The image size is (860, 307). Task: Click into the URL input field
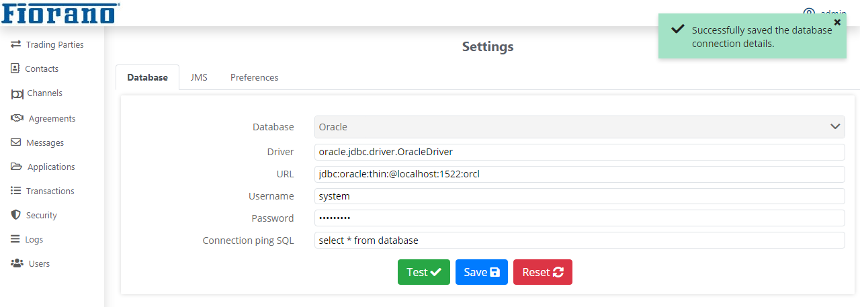tap(579, 175)
